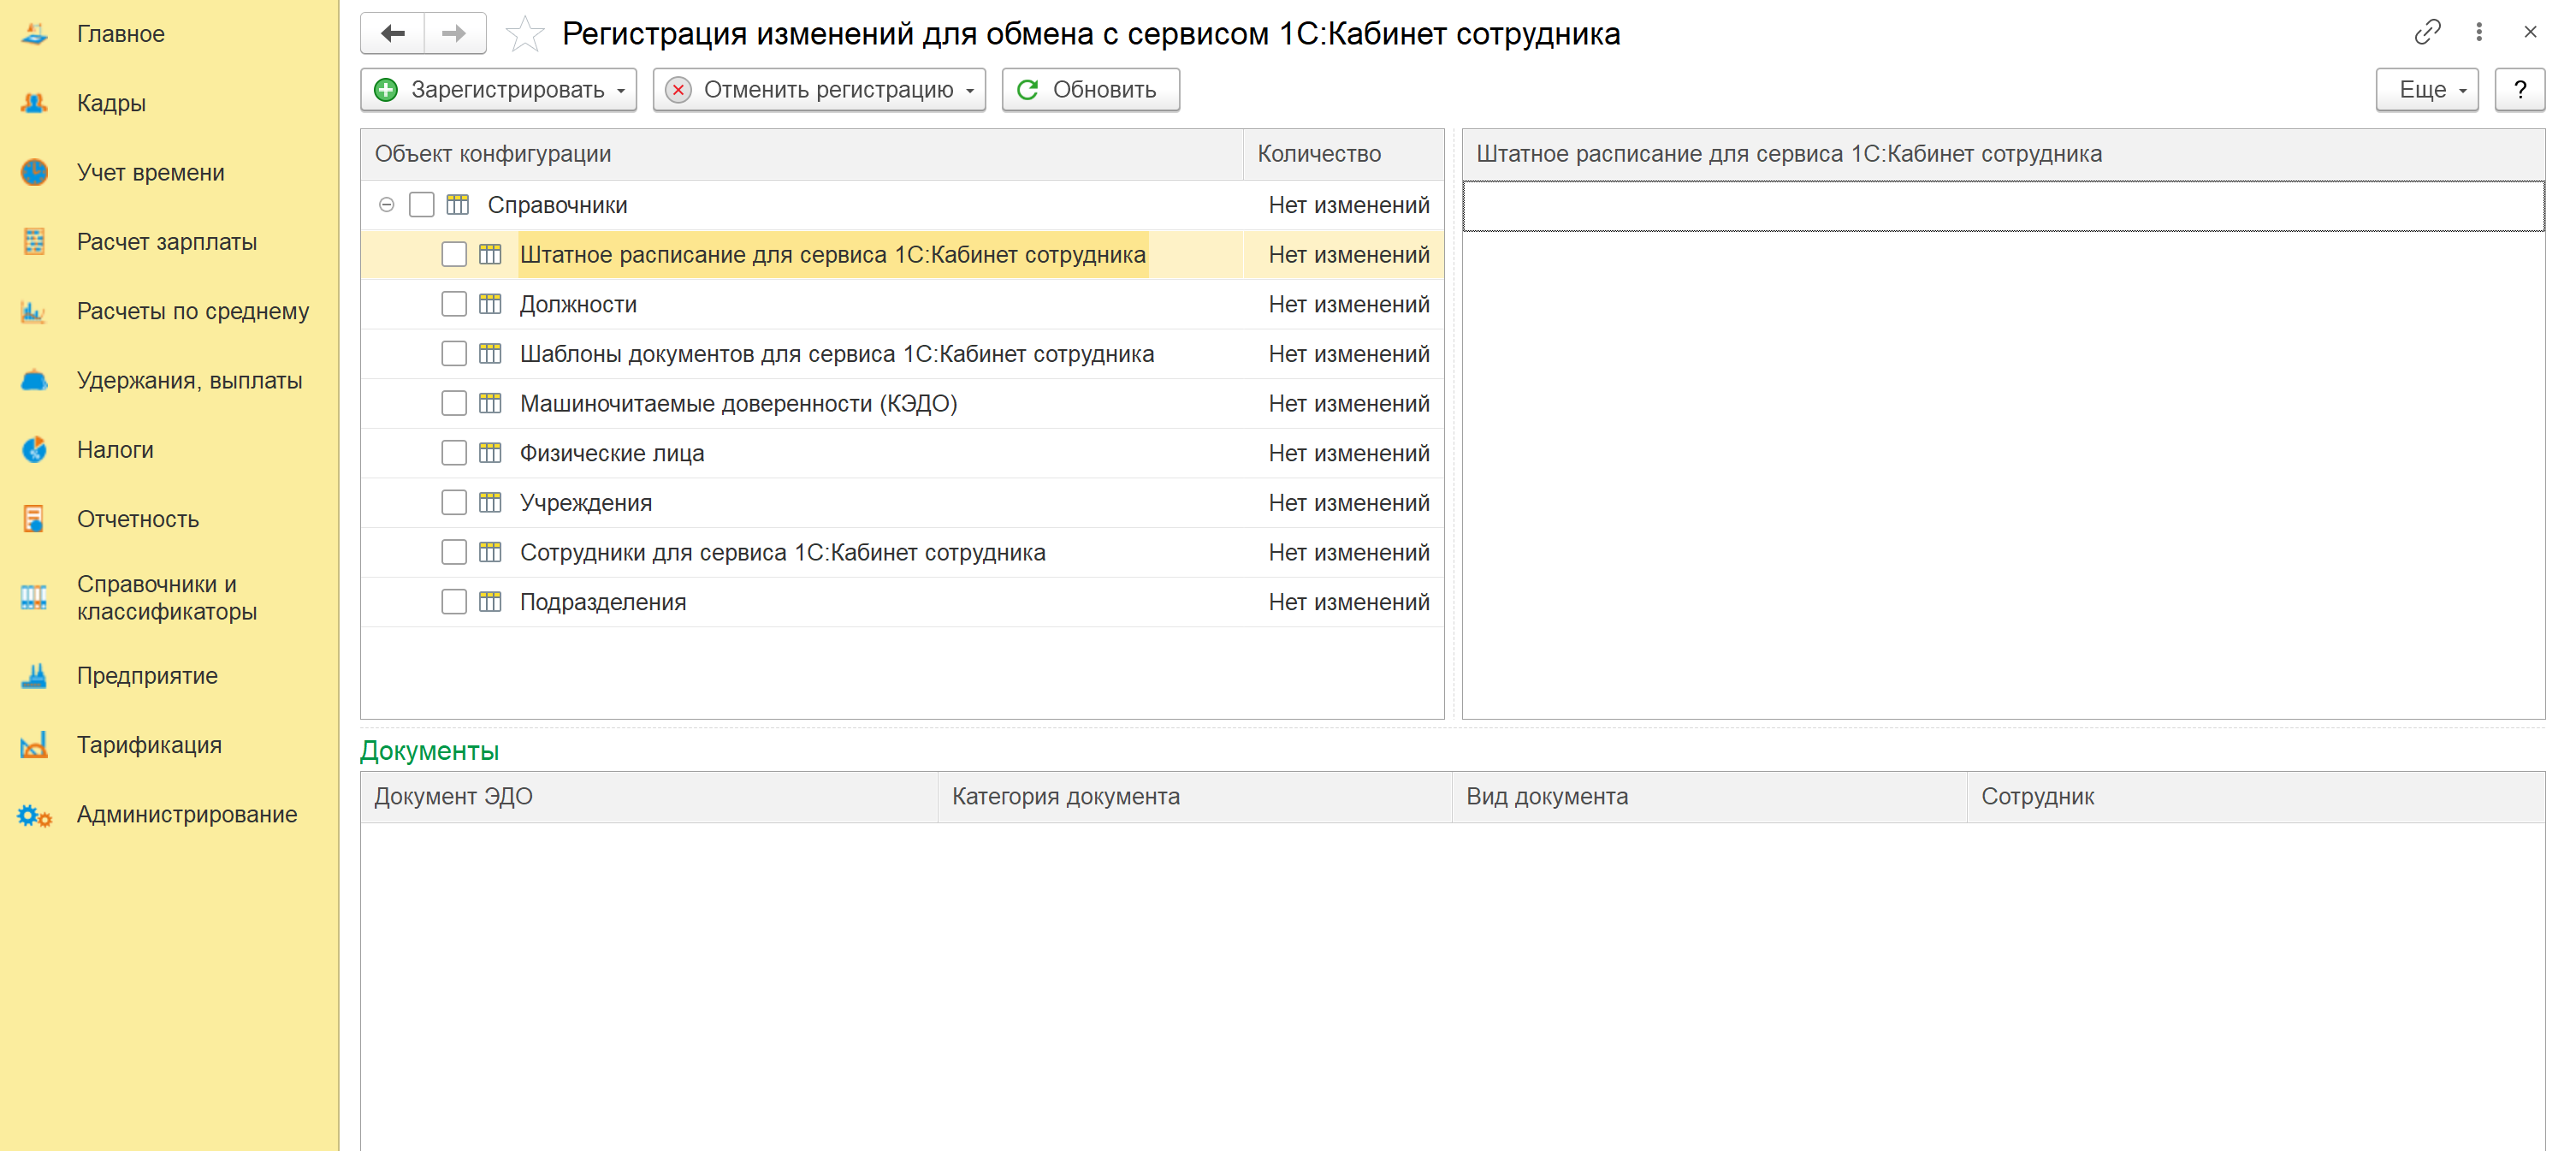Click the Предприятие factory icon
Image resolution: width=2576 pixels, height=1151 pixels.
coord(34,676)
